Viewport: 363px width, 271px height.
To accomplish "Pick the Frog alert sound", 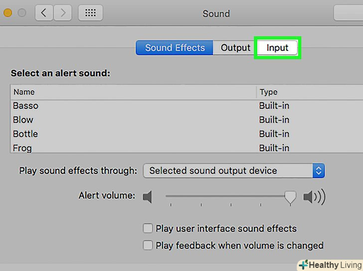I will (22, 147).
